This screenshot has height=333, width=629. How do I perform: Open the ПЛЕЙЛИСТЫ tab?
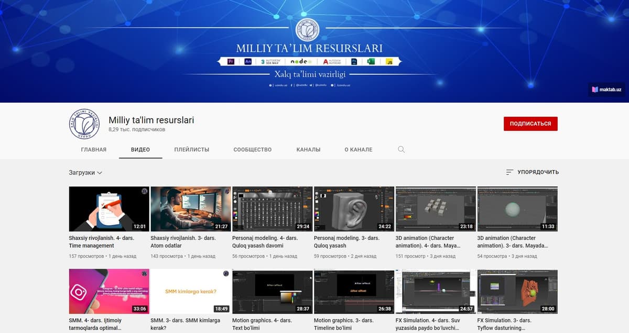coord(192,149)
